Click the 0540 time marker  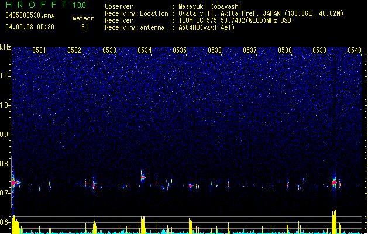(355, 50)
